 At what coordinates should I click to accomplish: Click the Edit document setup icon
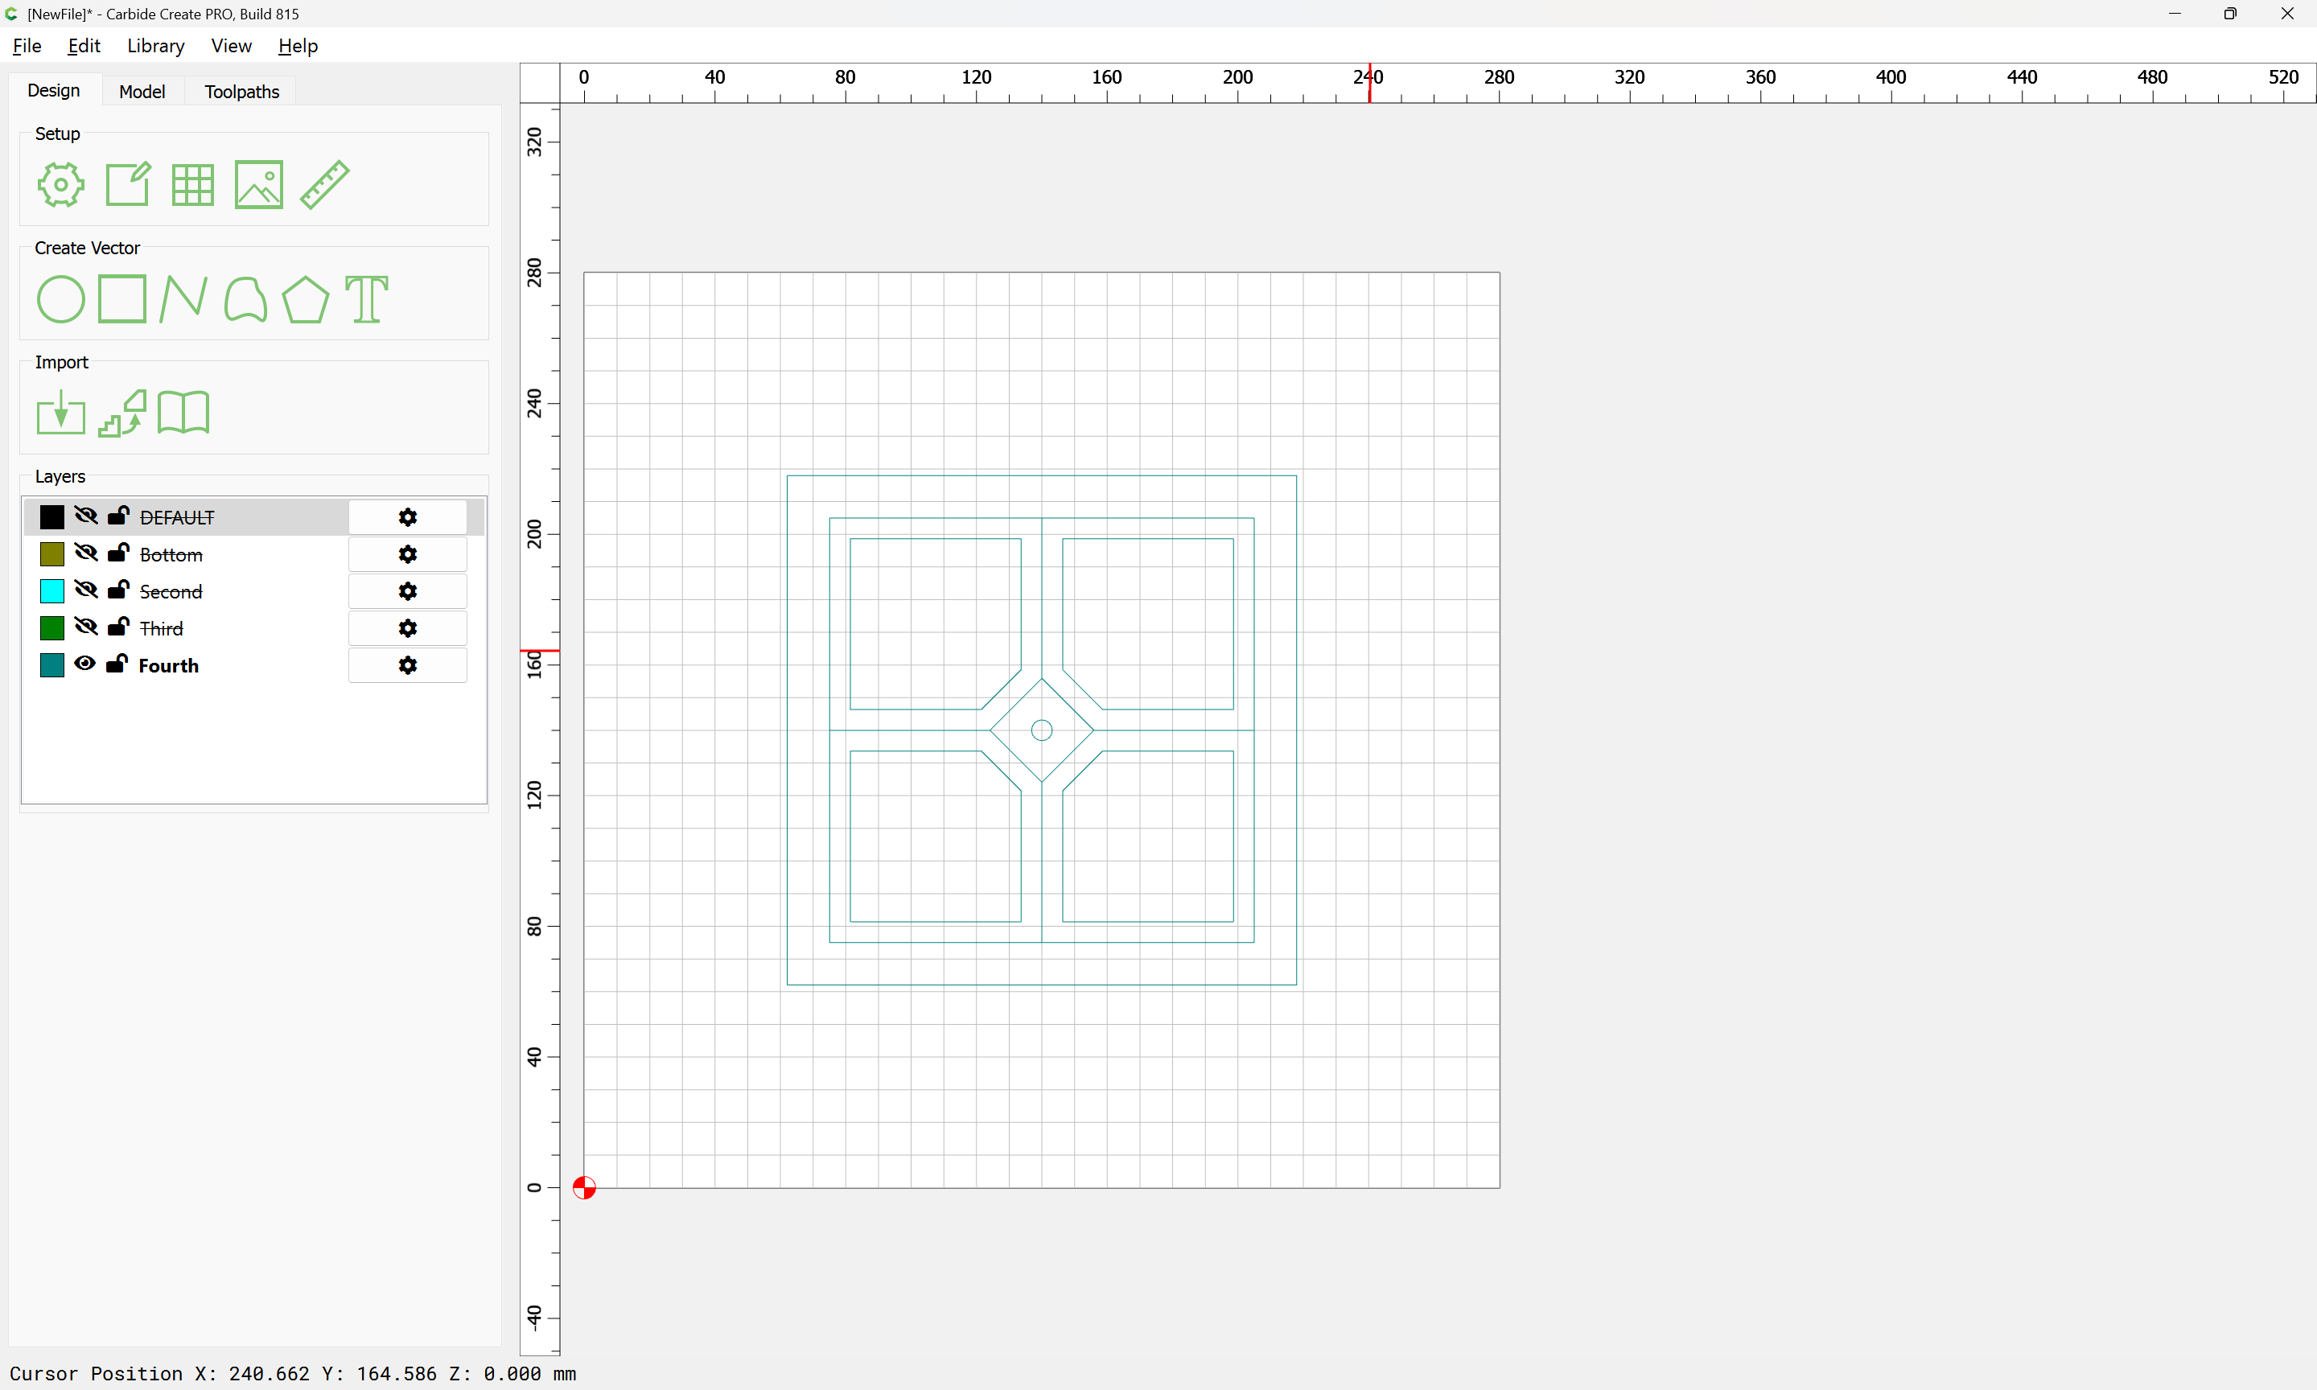click(x=127, y=183)
